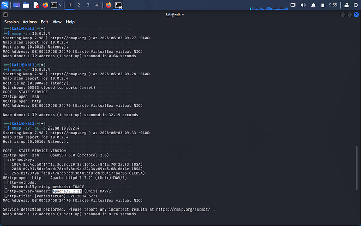Click the Apache httpd 2.2.21 version text
Image resolution: width=361 pixels, height=226 pixels.
[88, 178]
